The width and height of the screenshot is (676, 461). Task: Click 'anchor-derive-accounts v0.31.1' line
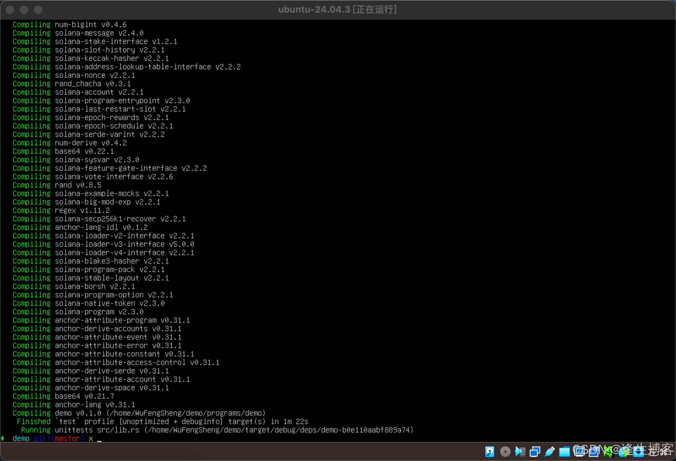[x=118, y=329]
